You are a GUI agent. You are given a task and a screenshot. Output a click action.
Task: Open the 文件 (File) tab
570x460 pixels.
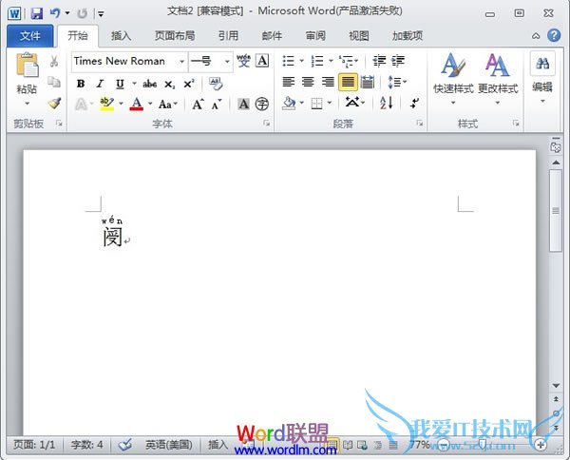[30, 35]
